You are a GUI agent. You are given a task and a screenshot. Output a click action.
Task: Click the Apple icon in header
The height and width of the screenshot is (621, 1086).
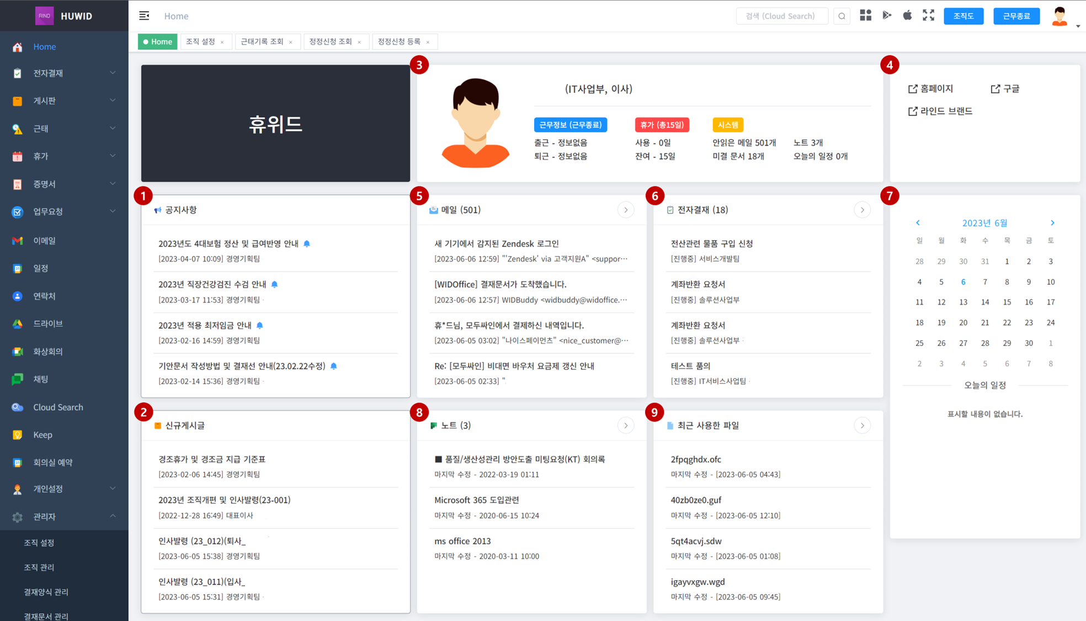[907, 15]
